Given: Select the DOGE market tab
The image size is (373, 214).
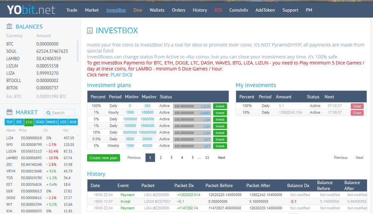Looking at the screenshot, I should pyautogui.click(x=40, y=122).
